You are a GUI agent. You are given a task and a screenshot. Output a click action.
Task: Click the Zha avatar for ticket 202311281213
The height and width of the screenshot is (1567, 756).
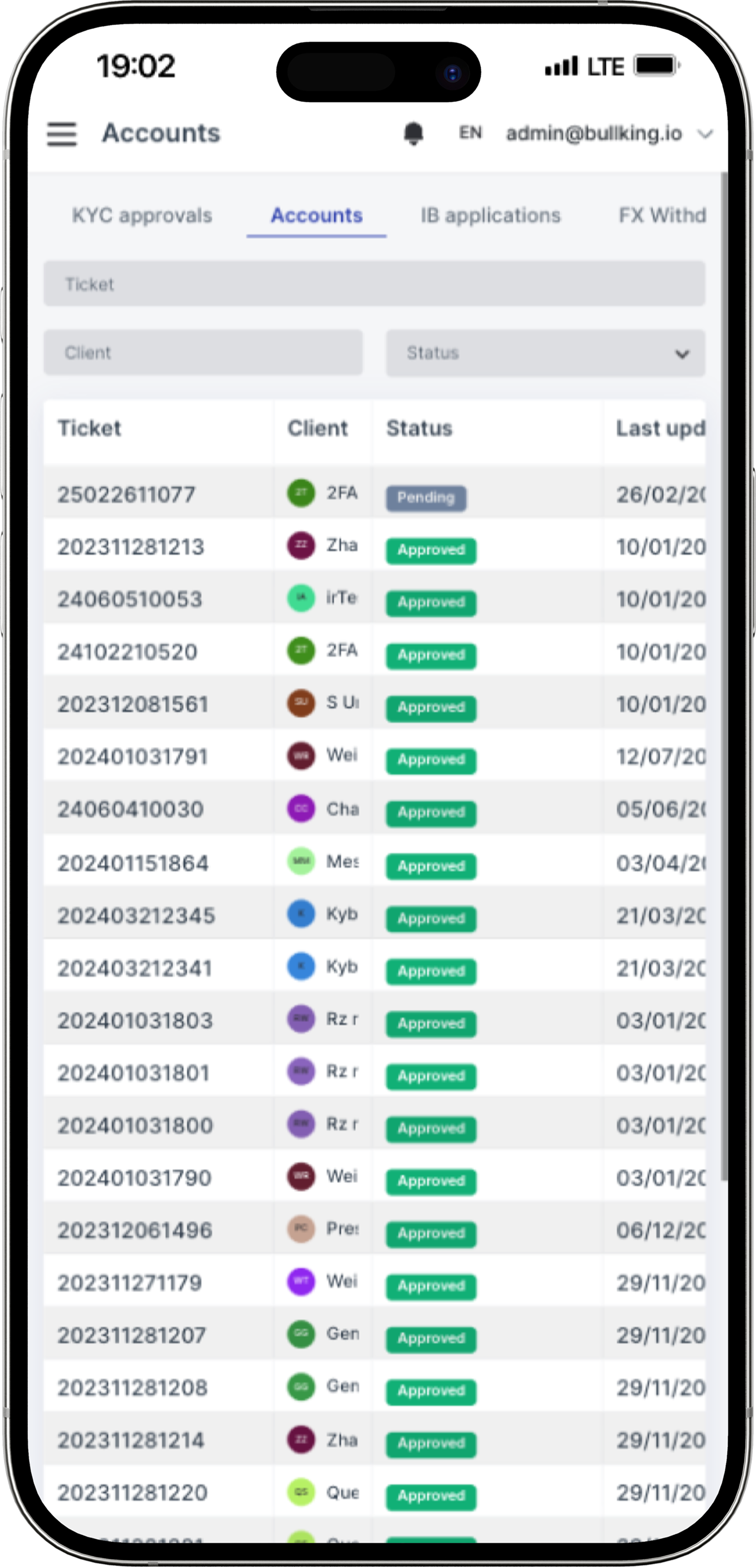tap(301, 545)
